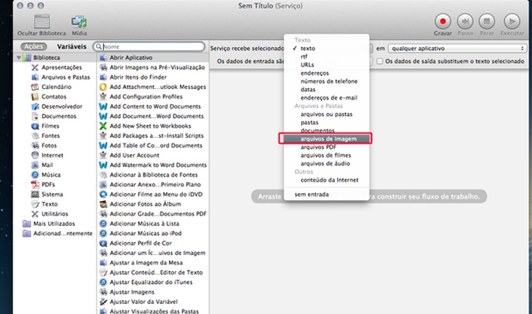Click the Adicionar Fotos ao Álbum action icon
Viewport: 532px width, 314px height.
point(103,203)
